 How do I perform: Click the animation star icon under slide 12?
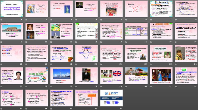(x=76, y=42)
